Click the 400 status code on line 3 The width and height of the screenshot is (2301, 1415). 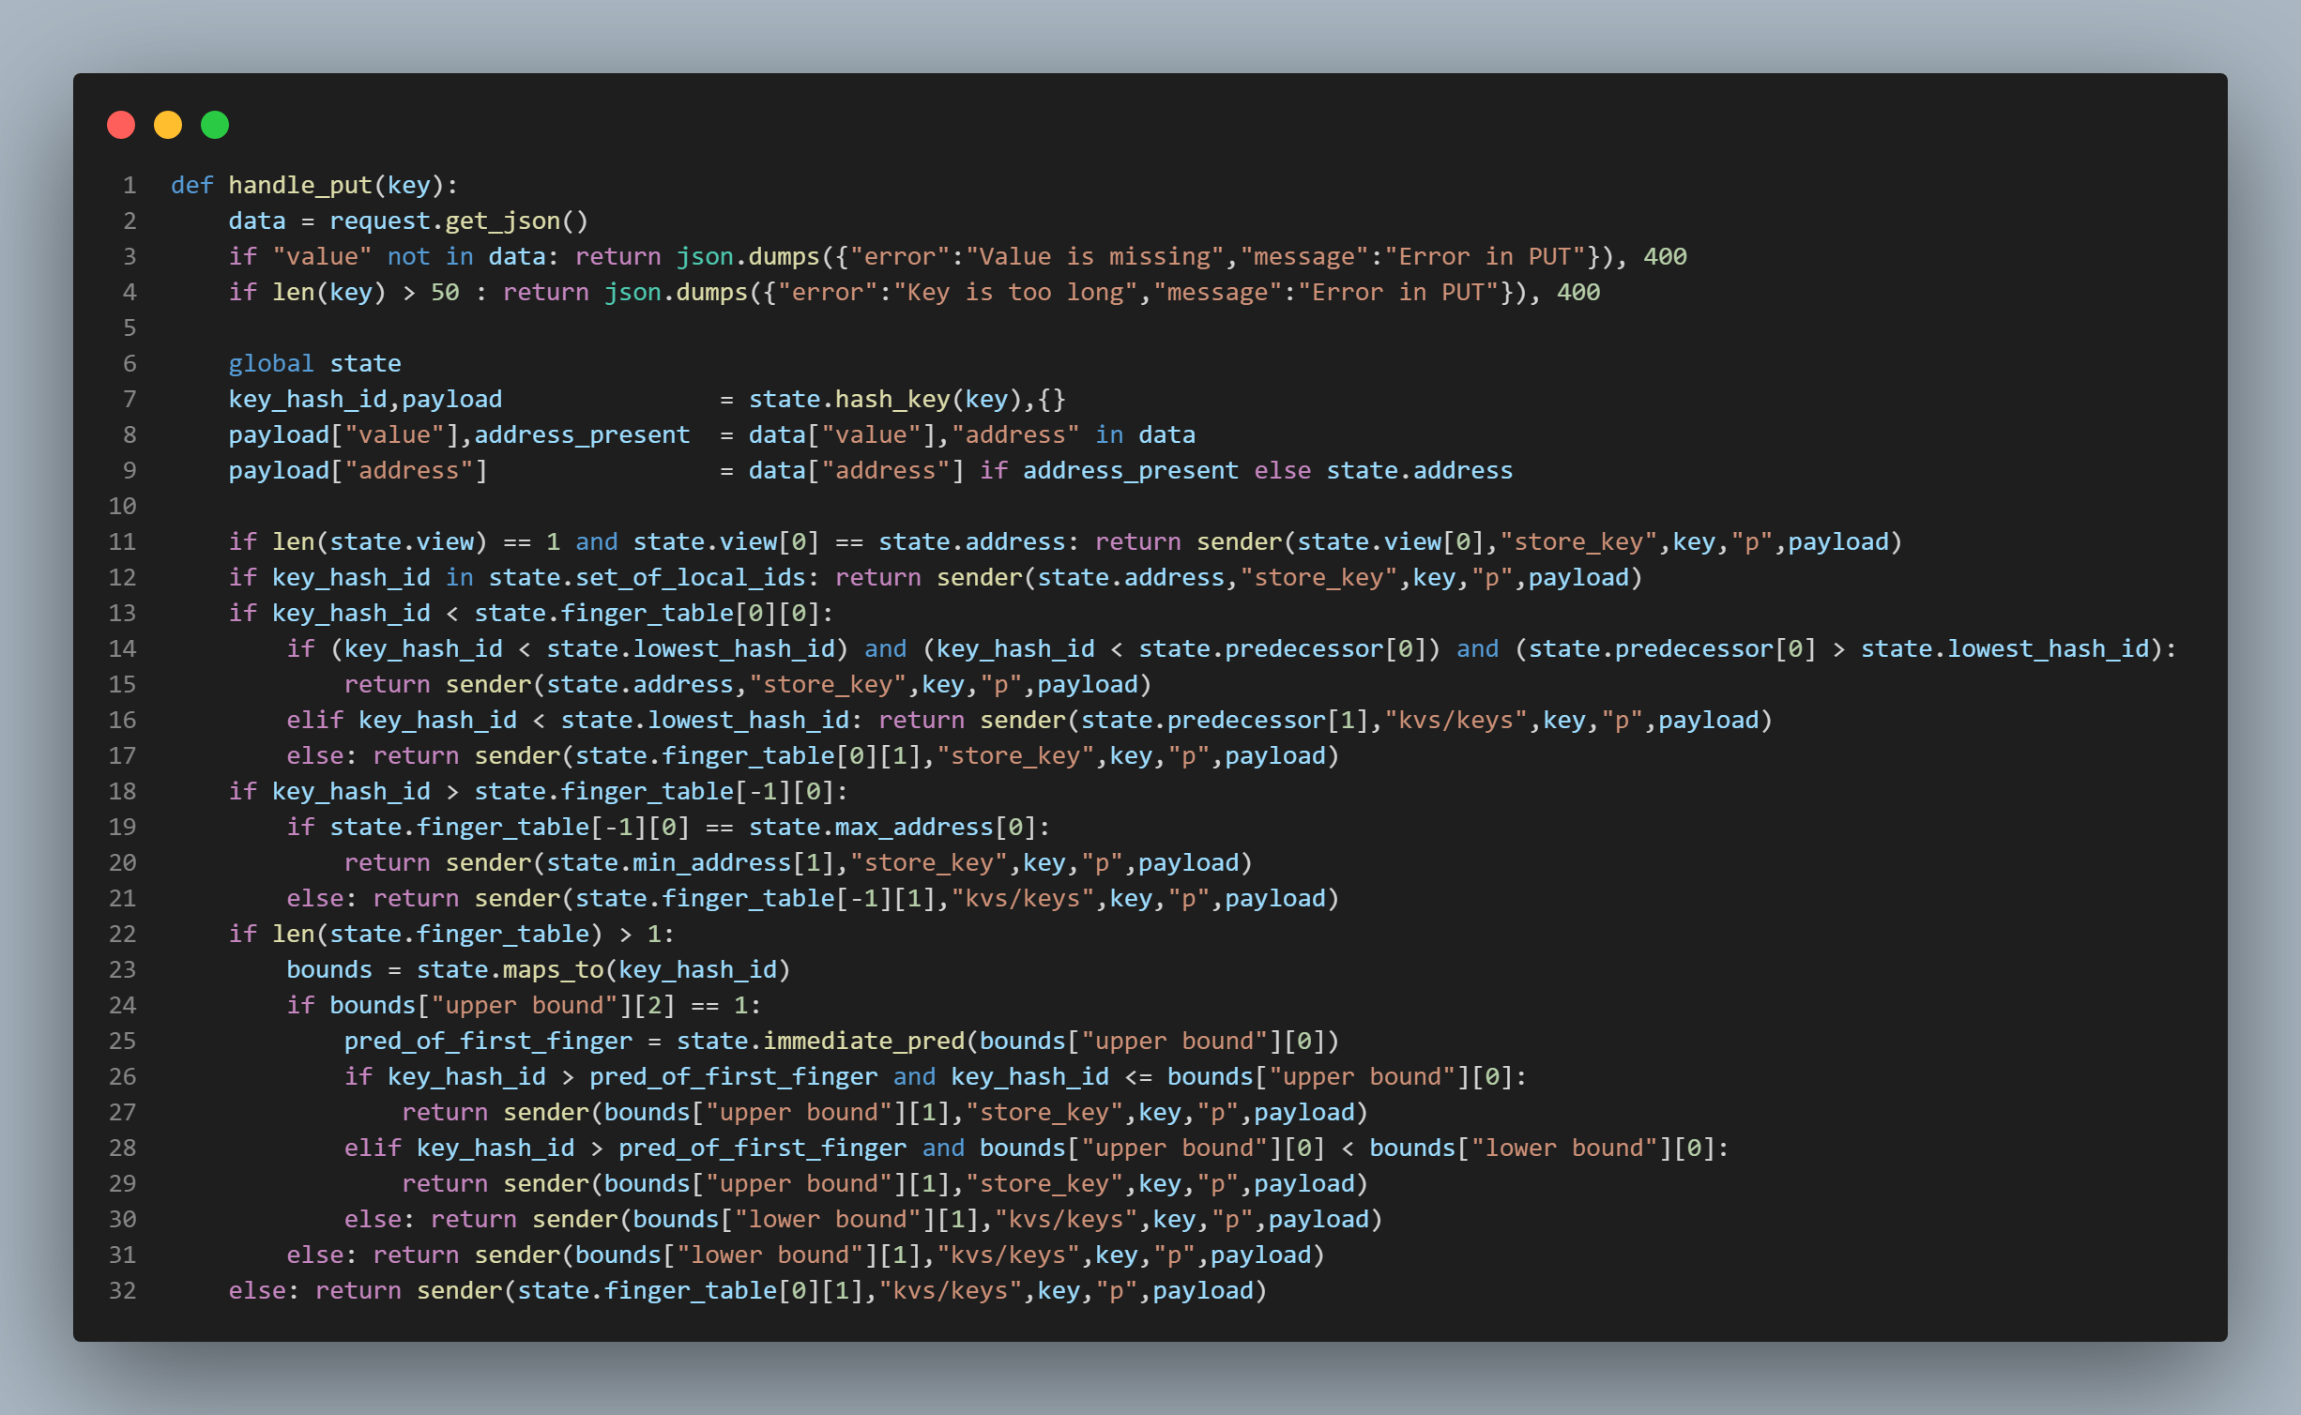click(1666, 256)
